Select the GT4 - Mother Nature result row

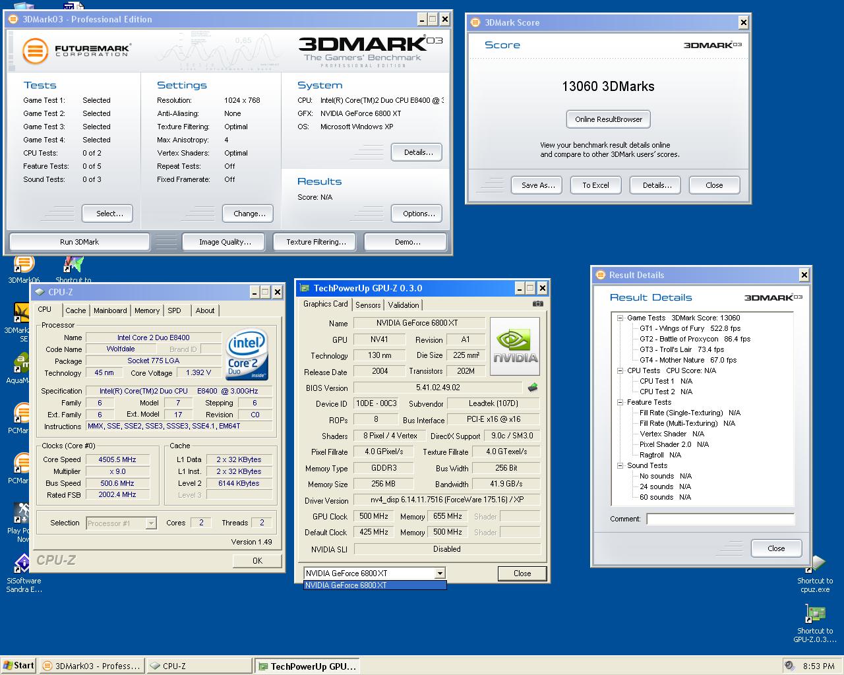coord(688,360)
